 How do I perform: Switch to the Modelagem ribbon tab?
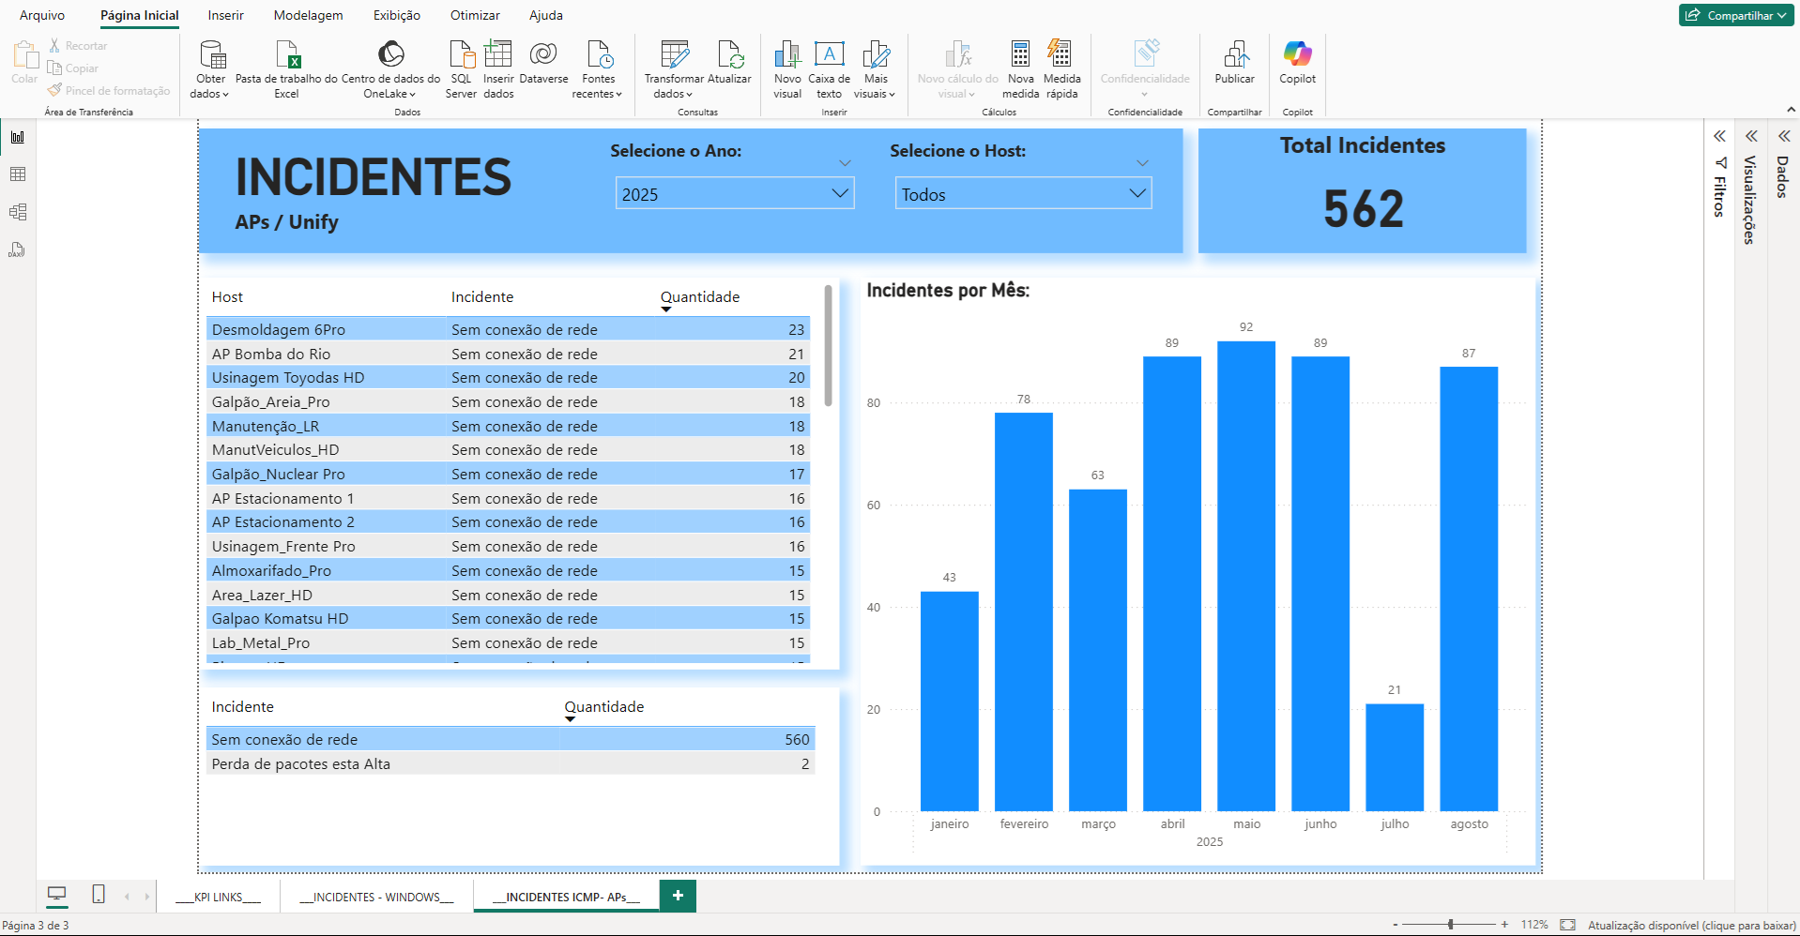[307, 15]
